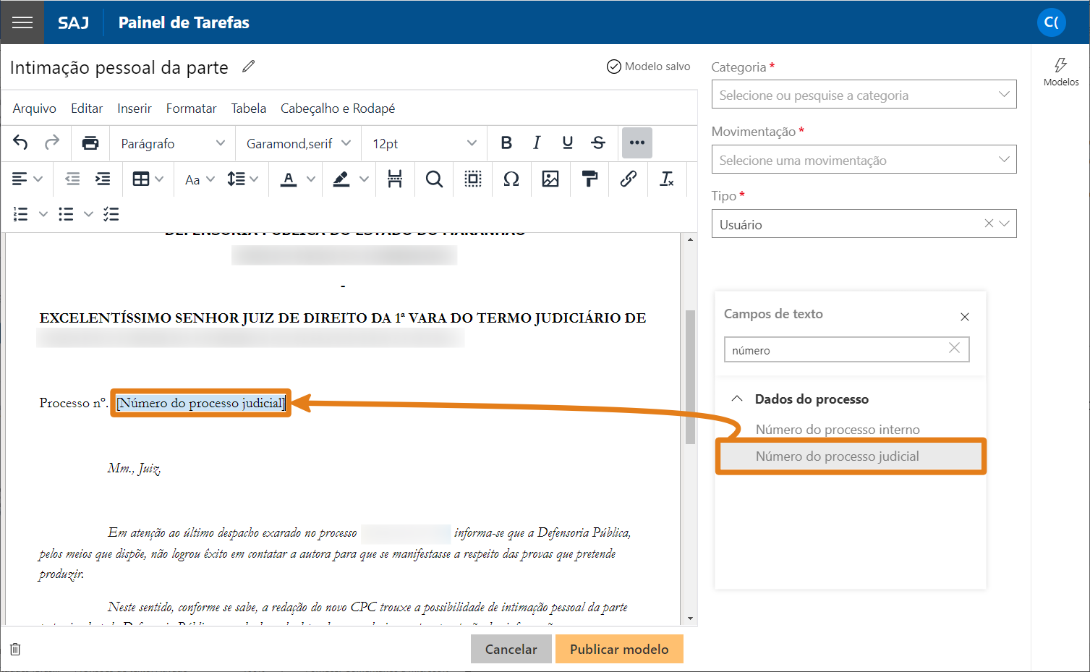Open bulleted list style arrow

(x=88, y=214)
